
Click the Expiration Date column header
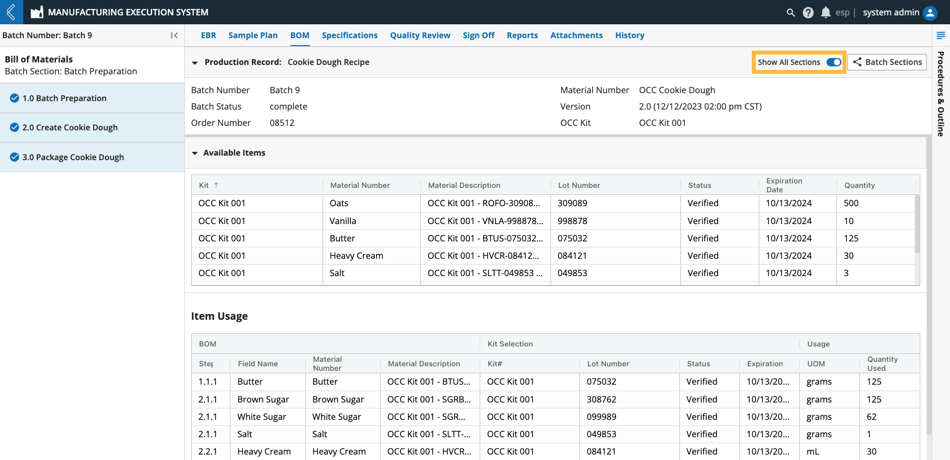(784, 185)
